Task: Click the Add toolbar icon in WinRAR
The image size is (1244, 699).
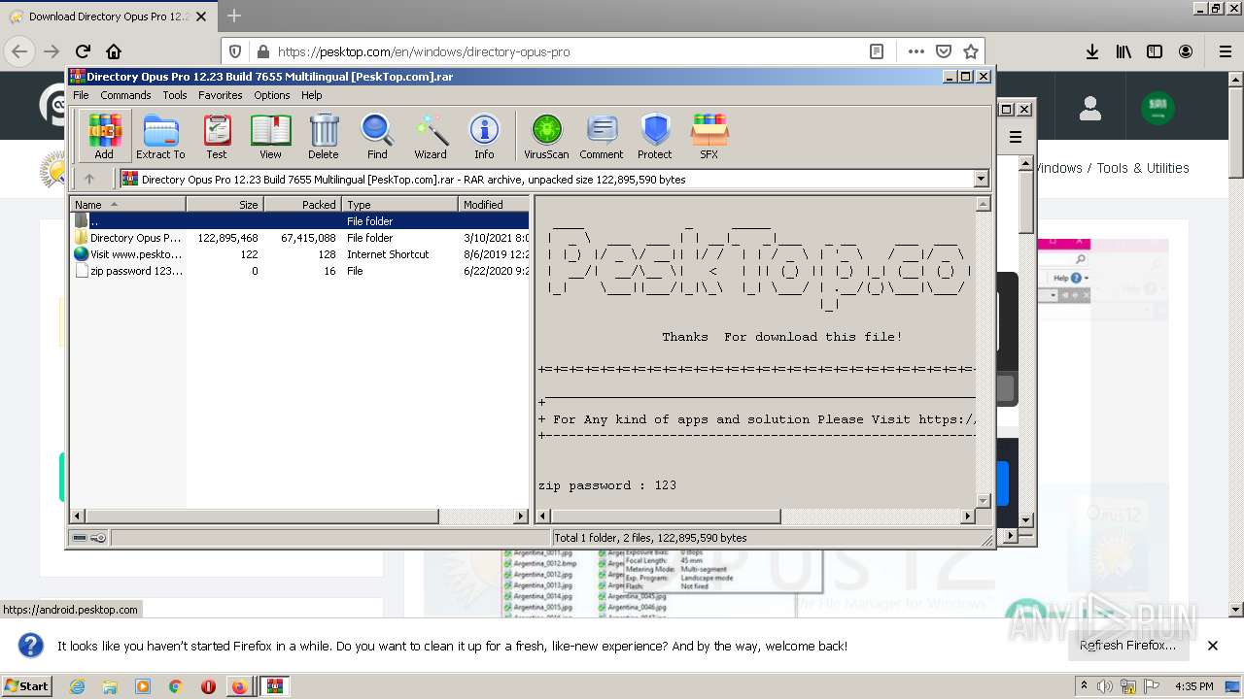Action: [x=104, y=136]
